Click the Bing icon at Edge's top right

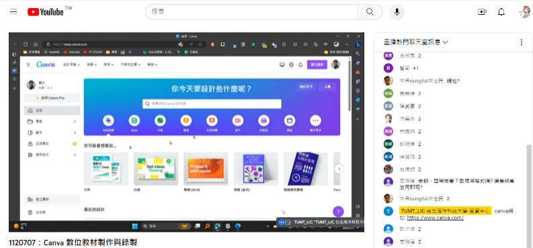(358, 44)
